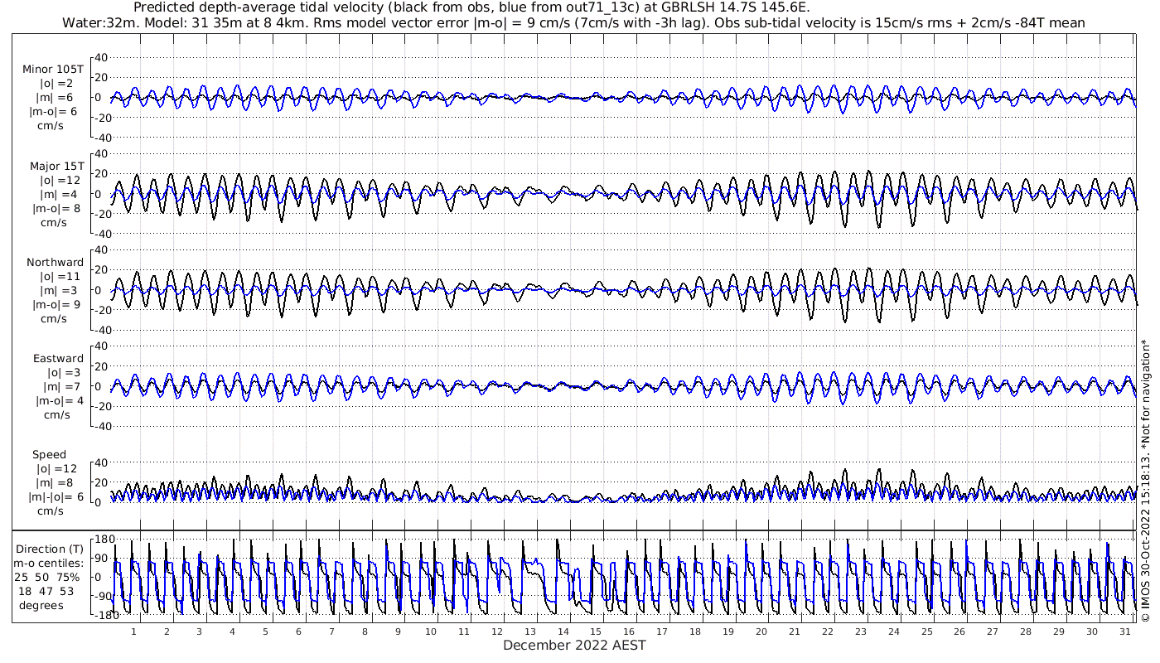Click the '-90' tick on the Direction axis

pyautogui.click(x=104, y=596)
